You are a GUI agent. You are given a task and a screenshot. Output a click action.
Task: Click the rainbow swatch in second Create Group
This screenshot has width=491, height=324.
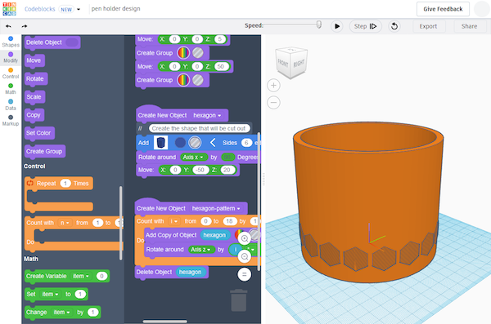183,80
